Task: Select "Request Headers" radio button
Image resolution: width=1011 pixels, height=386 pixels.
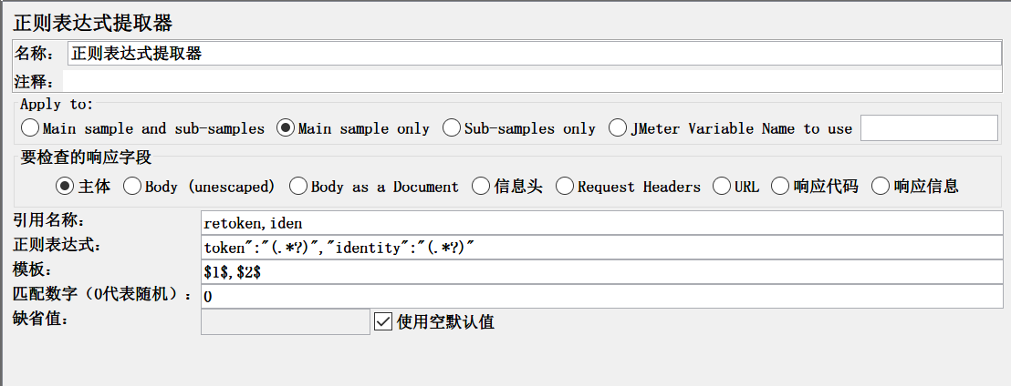Action: tap(564, 187)
